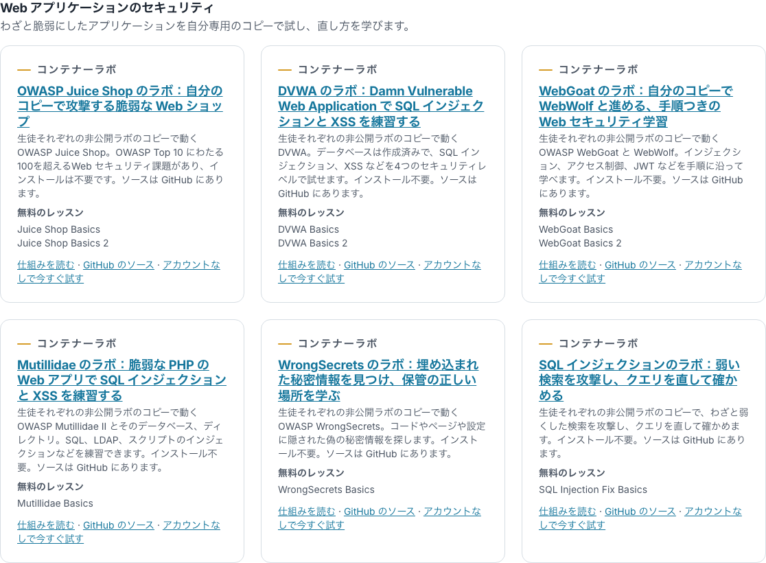
Task: Open the WebGoat lab title link
Action: [636, 106]
